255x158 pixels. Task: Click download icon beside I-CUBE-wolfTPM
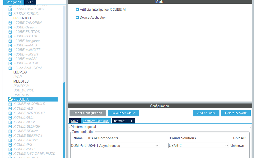click(x=10, y=63)
